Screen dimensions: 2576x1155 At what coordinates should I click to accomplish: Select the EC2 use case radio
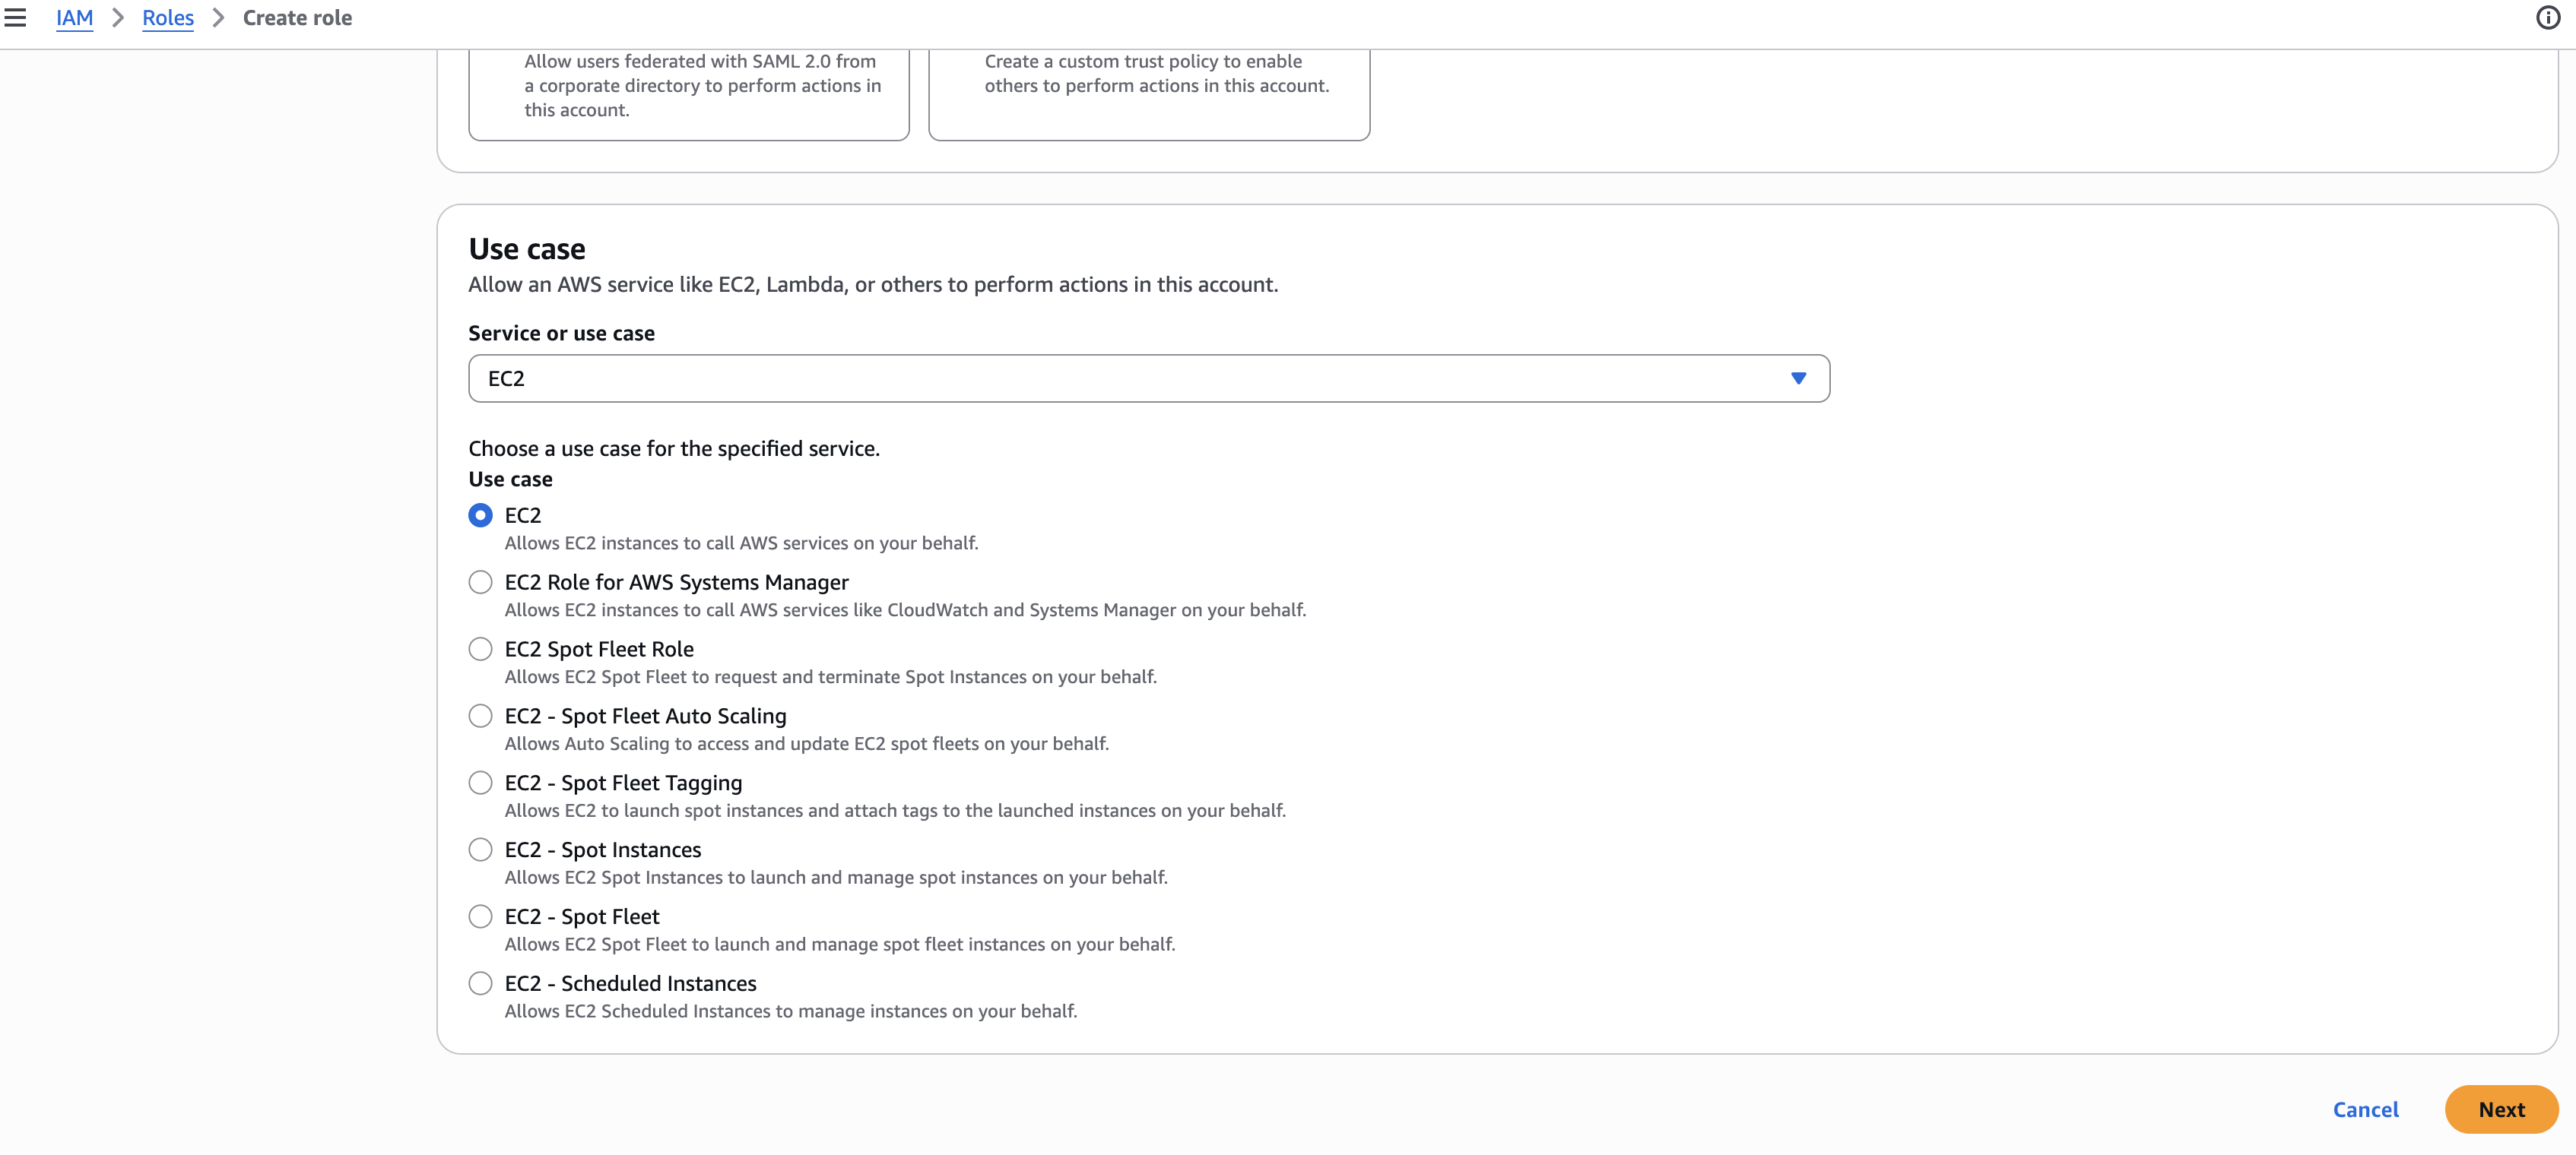[x=480, y=515]
